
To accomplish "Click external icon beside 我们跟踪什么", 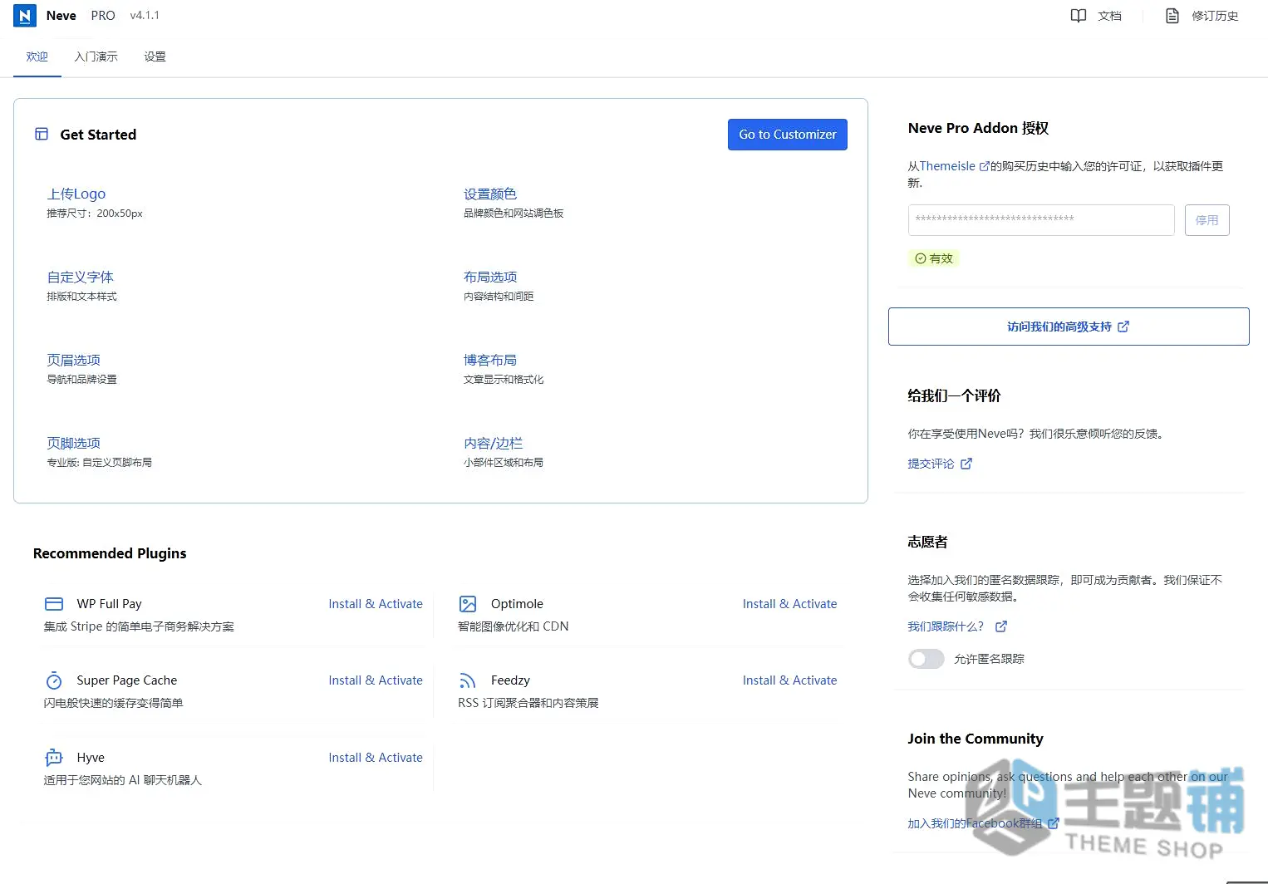I will pos(1001,626).
